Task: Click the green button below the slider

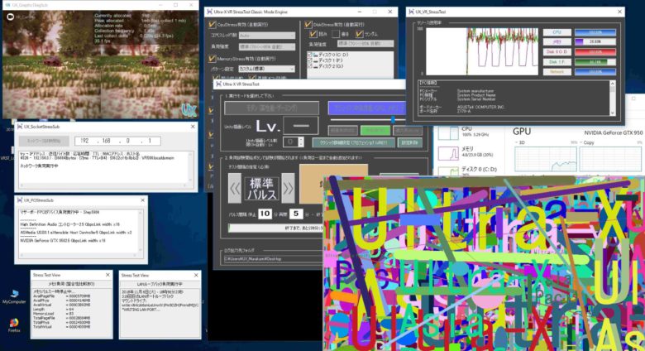Action: [x=375, y=130]
